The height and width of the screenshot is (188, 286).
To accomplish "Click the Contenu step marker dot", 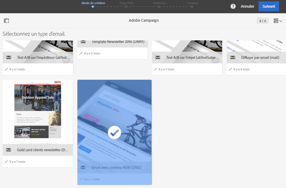I will tap(192, 7).
